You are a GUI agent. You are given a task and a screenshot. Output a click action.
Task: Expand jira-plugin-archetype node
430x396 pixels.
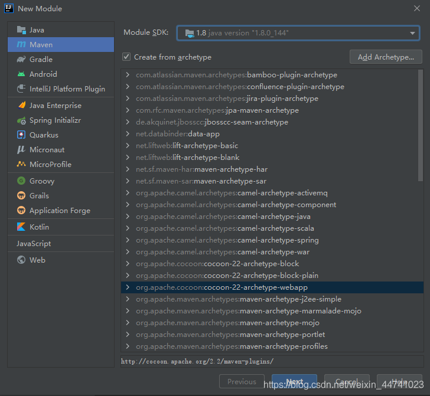pos(128,98)
